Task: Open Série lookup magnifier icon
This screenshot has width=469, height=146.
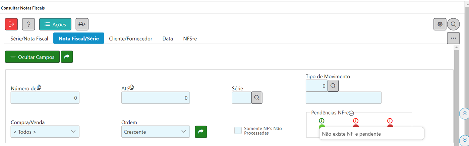Action: 257,97
